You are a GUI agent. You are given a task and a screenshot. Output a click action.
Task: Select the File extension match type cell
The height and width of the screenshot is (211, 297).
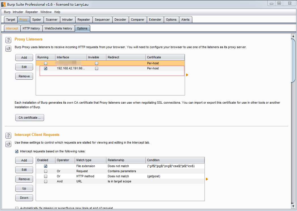(x=90, y=166)
